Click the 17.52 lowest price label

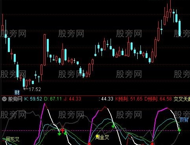click(x=35, y=89)
